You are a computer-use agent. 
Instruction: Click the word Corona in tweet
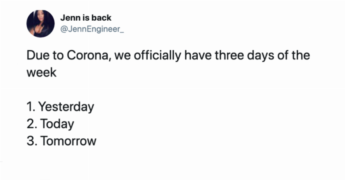[x=88, y=55]
